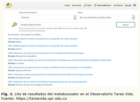Select Revista: Agroecosistemas text

pos(20,70)
